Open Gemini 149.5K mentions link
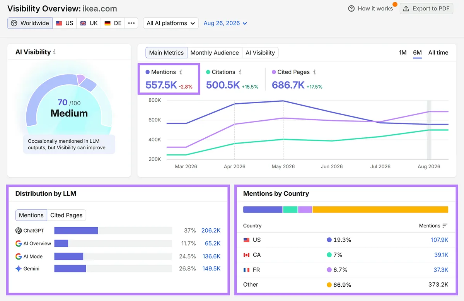 pyautogui.click(x=212, y=269)
